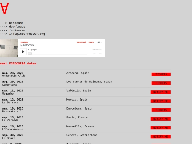This screenshot has height=144, width=192.
Task: Select the 'sep. 30, 2026' date
Action: pos(13,135)
